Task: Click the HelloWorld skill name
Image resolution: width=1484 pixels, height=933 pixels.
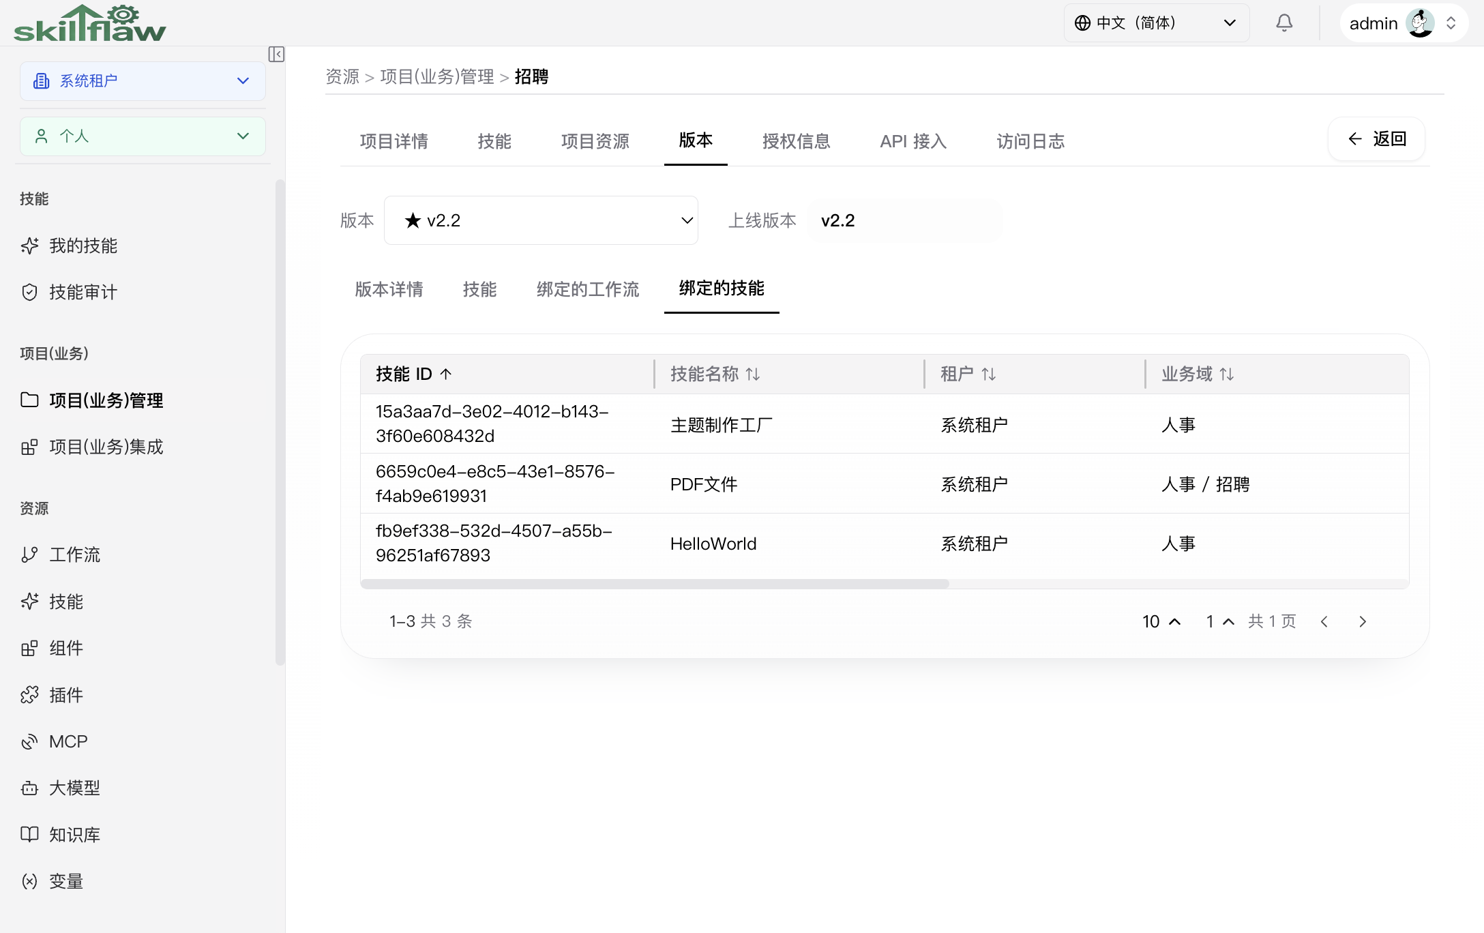Action: [x=713, y=544]
